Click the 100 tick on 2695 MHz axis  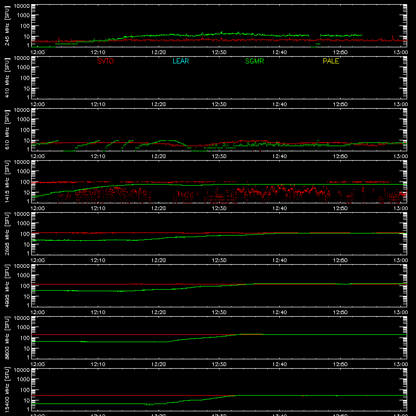pos(25,234)
